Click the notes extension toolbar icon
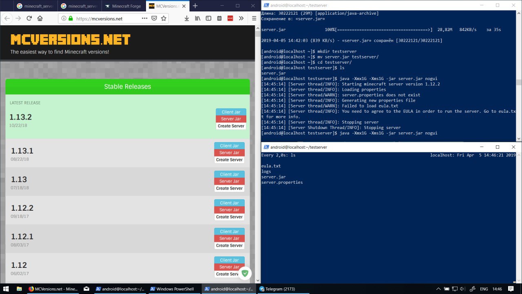This screenshot has width=522, height=294. click(219, 18)
